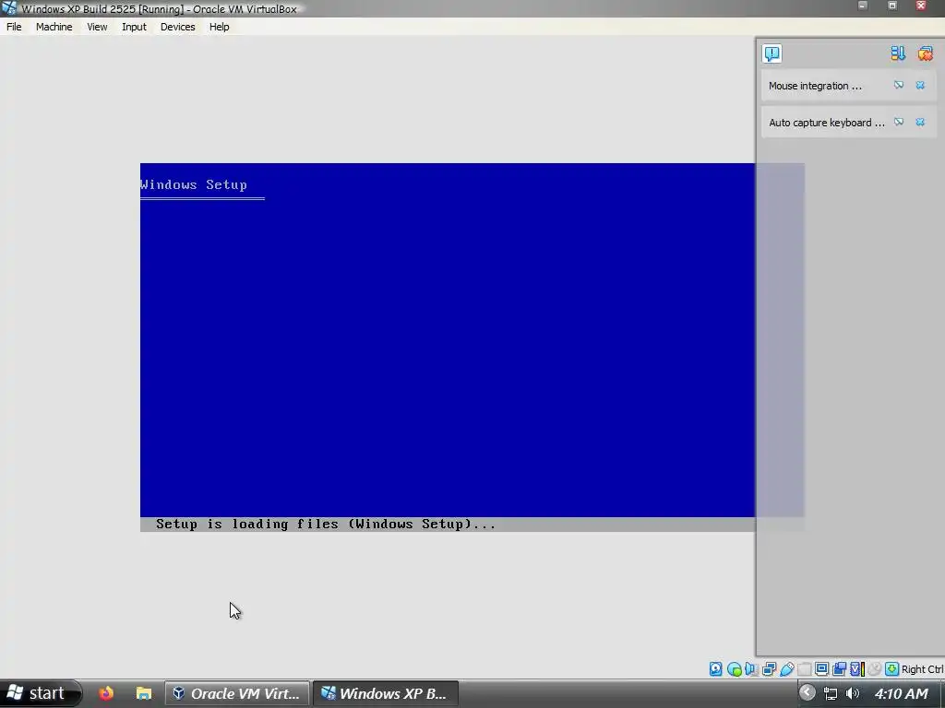Viewport: 945px width, 708px height.
Task: Click the notification ordering icon
Action: [x=898, y=53]
